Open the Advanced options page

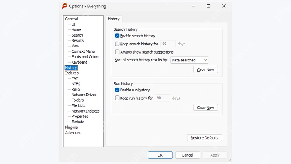[x=73, y=133]
